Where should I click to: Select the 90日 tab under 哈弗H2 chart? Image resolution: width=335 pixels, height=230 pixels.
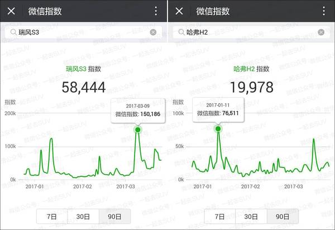tap(283, 217)
